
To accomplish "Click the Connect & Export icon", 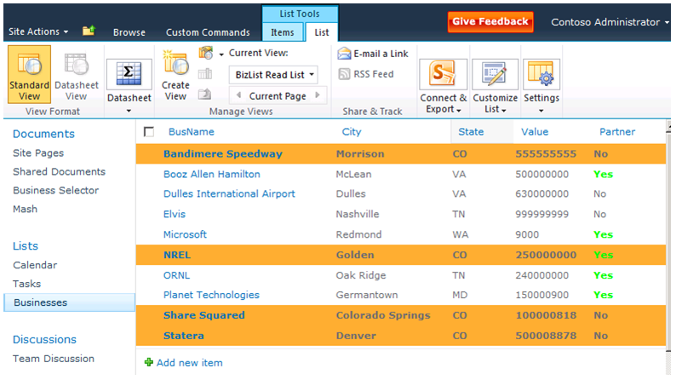I will [x=443, y=77].
